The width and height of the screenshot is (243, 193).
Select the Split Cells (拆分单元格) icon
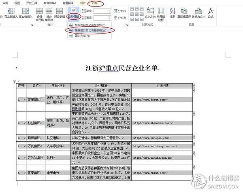click(x=49, y=11)
